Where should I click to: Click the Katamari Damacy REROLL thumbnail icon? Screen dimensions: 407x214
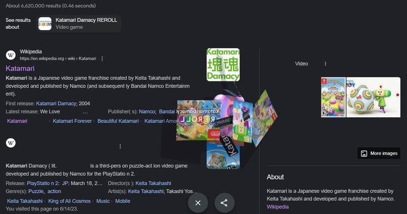(45, 24)
